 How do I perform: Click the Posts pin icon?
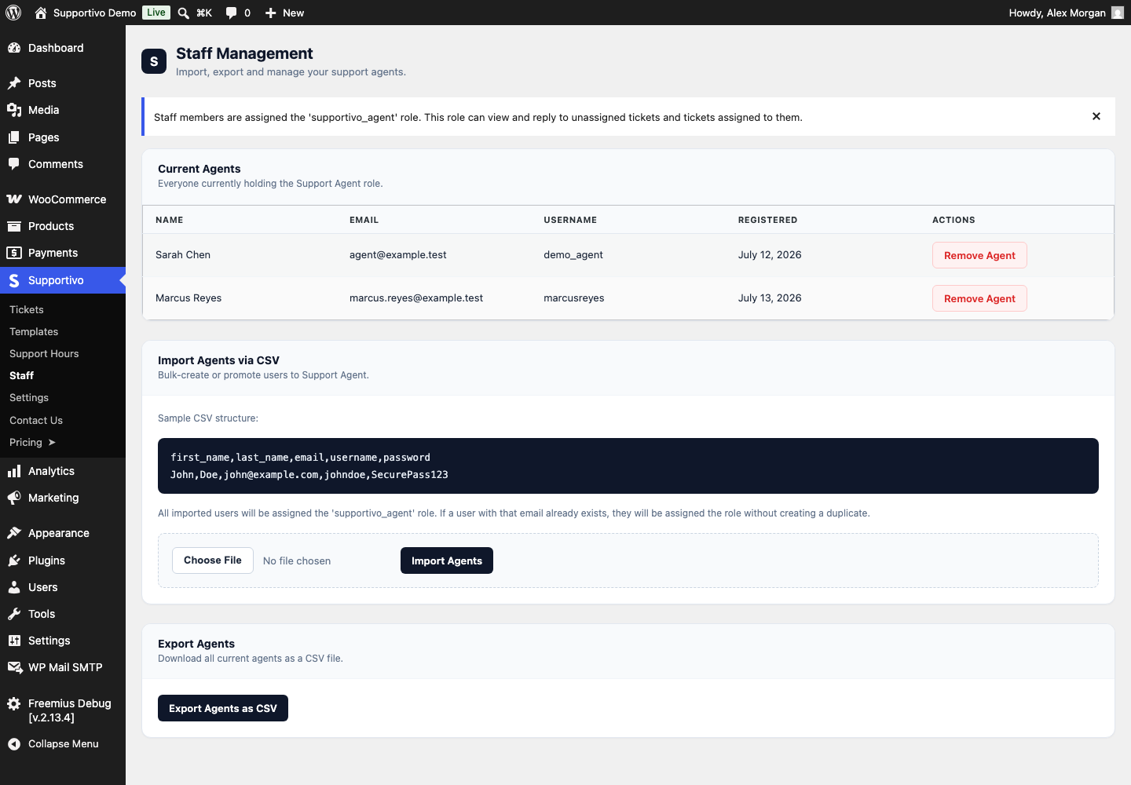coord(14,83)
